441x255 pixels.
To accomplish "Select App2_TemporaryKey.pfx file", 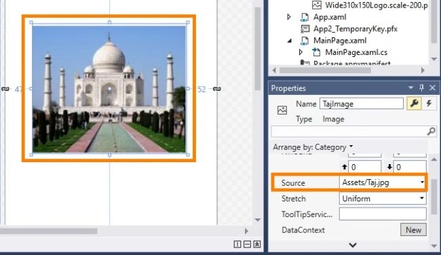I will click(x=356, y=28).
